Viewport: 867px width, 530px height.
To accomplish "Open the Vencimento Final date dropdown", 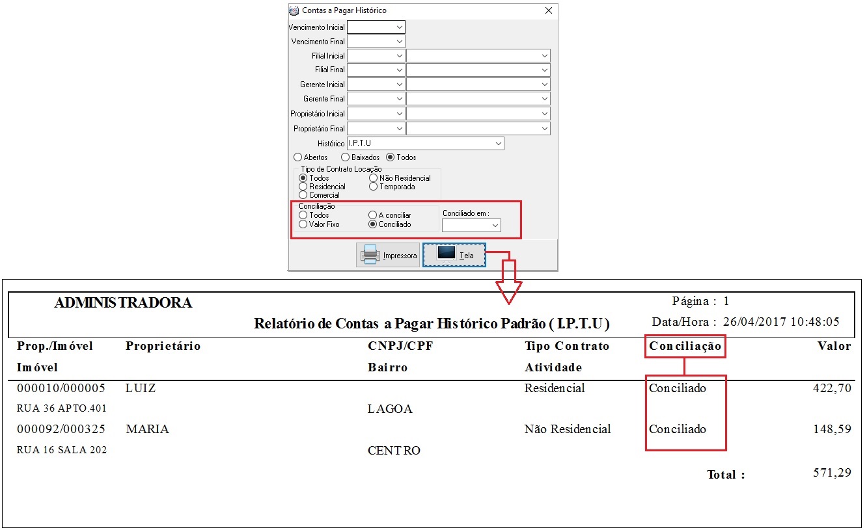I will tap(399, 42).
